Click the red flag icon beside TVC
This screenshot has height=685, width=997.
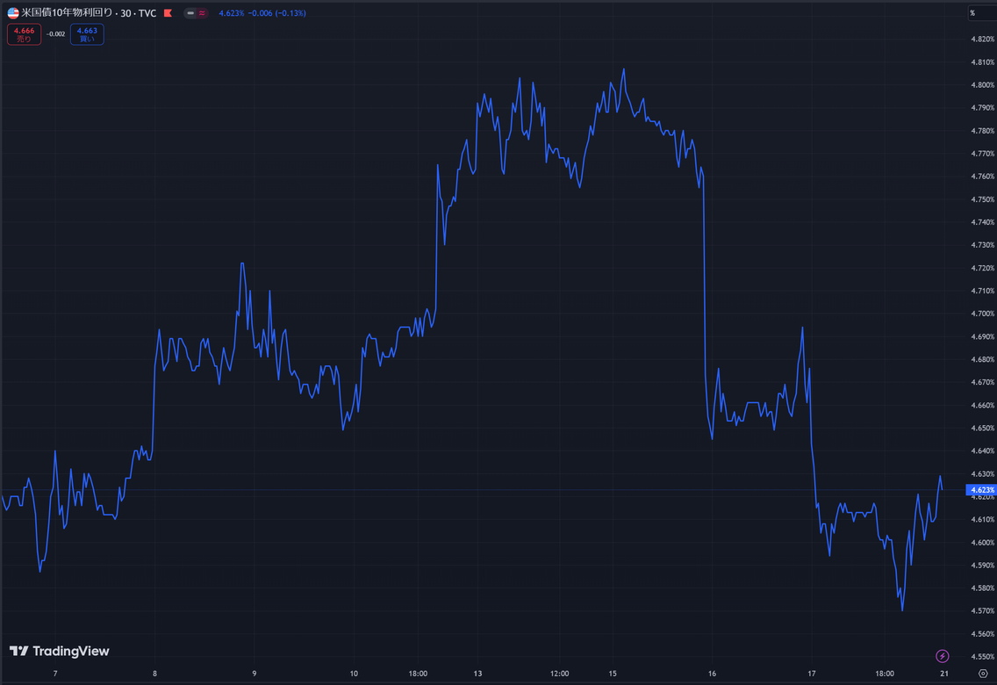tap(168, 13)
